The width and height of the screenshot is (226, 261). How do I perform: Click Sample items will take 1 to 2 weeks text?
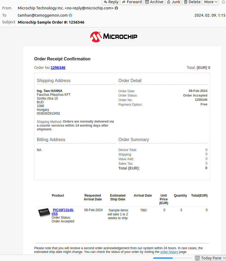click(x=118, y=214)
